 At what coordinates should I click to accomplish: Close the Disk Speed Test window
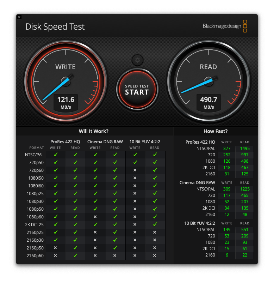19,17
